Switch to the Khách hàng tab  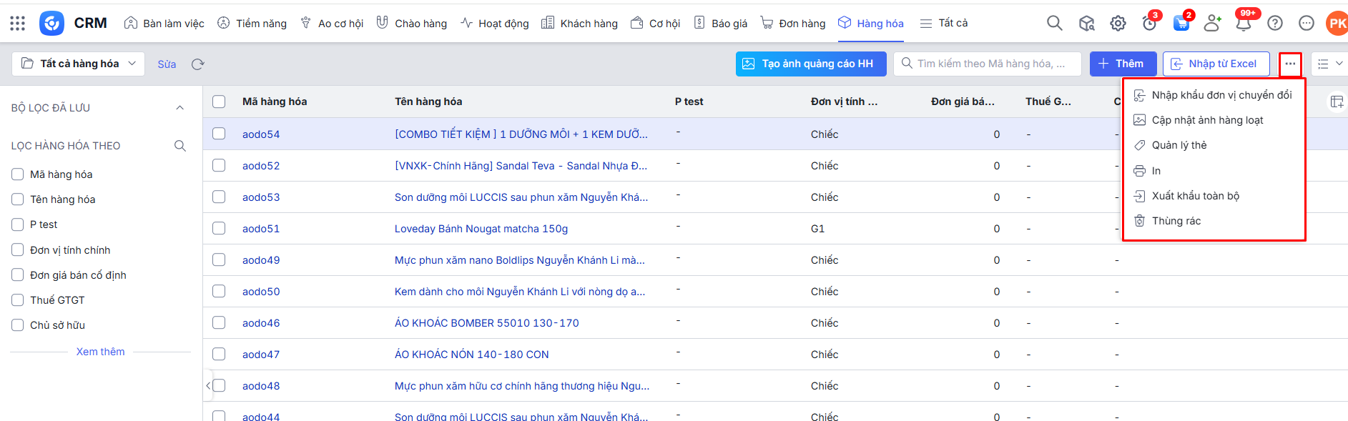pos(579,24)
